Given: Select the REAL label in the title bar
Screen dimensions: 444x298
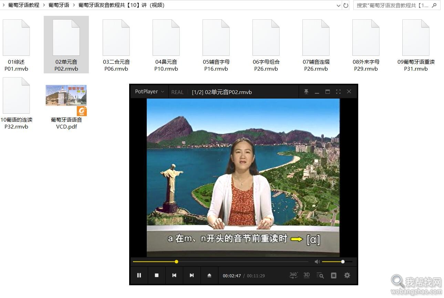Looking at the screenshot, I should [x=177, y=92].
